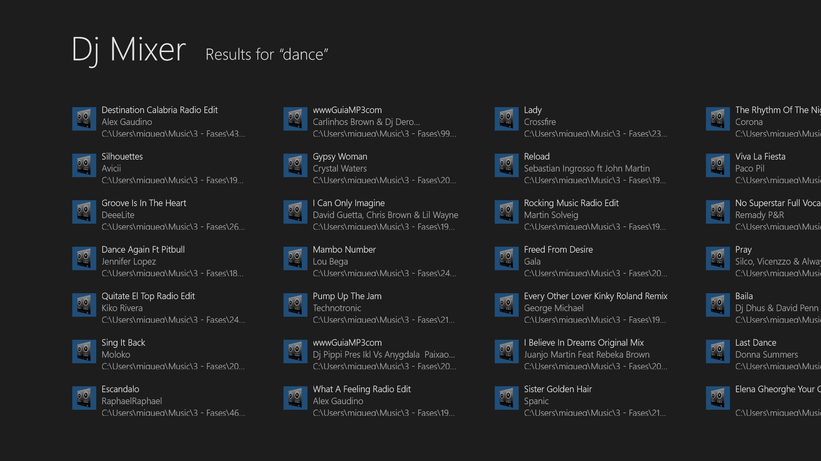The height and width of the screenshot is (461, 821).
Task: Click the cassette icon next to Gypsy Woman
Action: click(x=295, y=165)
